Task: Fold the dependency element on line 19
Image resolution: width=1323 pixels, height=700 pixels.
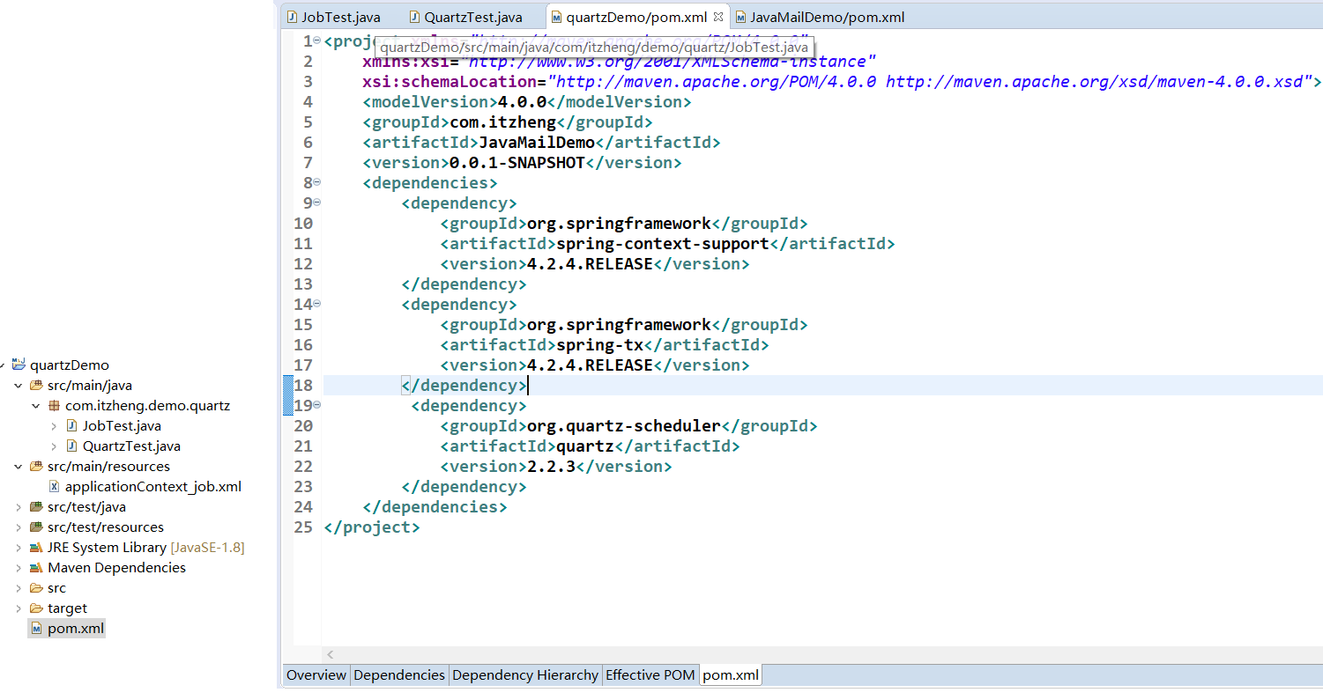Action: coord(317,405)
